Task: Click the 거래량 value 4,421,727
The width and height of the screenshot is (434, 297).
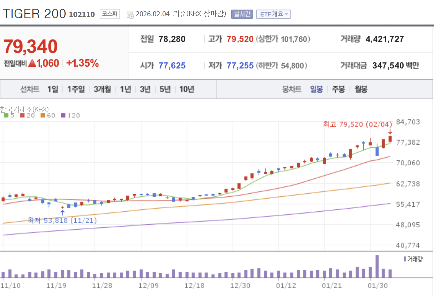Action: [385, 39]
